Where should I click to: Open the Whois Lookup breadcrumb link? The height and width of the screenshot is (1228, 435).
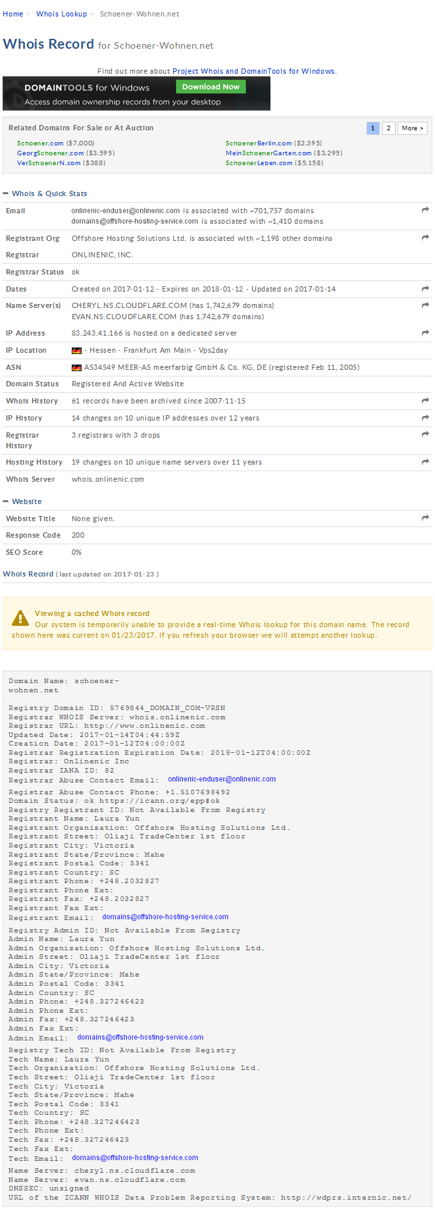[61, 14]
